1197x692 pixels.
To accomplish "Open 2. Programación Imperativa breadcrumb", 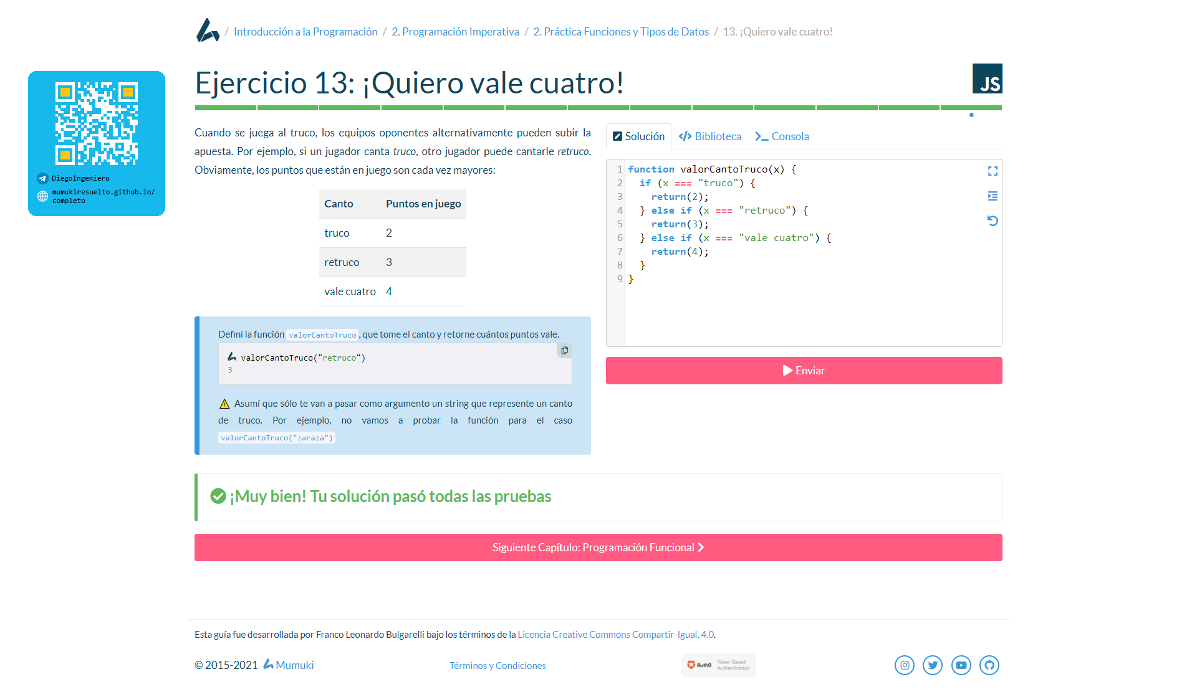I will (x=455, y=32).
